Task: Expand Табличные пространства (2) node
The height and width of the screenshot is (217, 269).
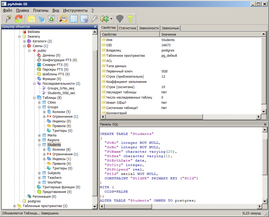Action: point(14,206)
